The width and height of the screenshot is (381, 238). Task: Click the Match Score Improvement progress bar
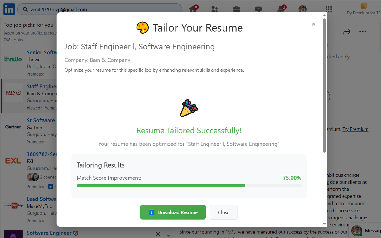189,185
